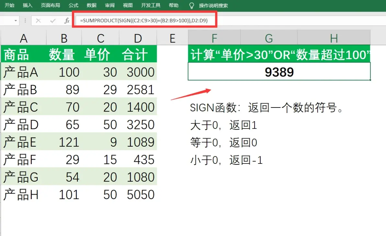The image size is (386, 236).
Task: Select the 产品F cell
Action: 23,159
